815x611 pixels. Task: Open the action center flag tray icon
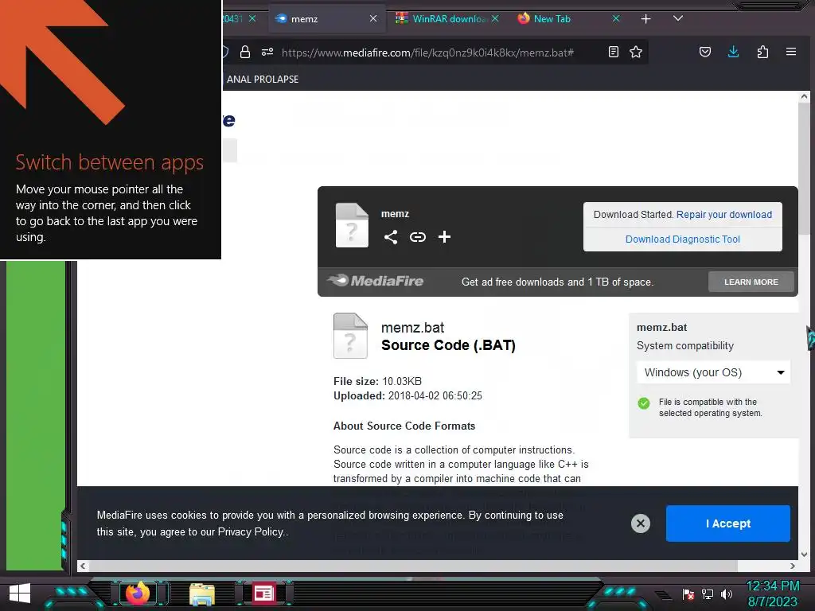coord(688,593)
